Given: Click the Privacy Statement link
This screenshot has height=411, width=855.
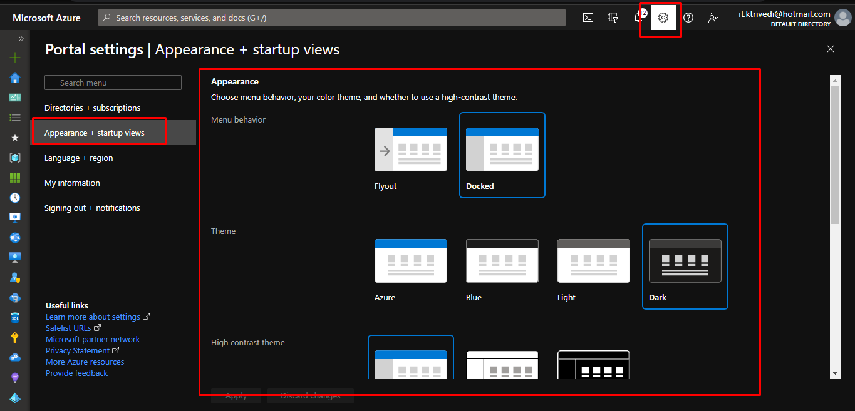Looking at the screenshot, I should [78, 351].
